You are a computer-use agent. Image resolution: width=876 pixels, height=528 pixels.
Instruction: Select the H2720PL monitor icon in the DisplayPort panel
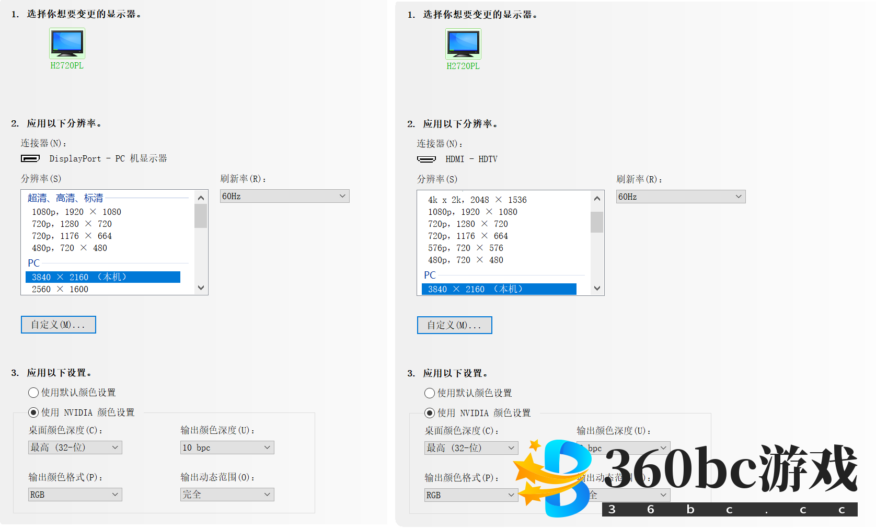coord(67,43)
